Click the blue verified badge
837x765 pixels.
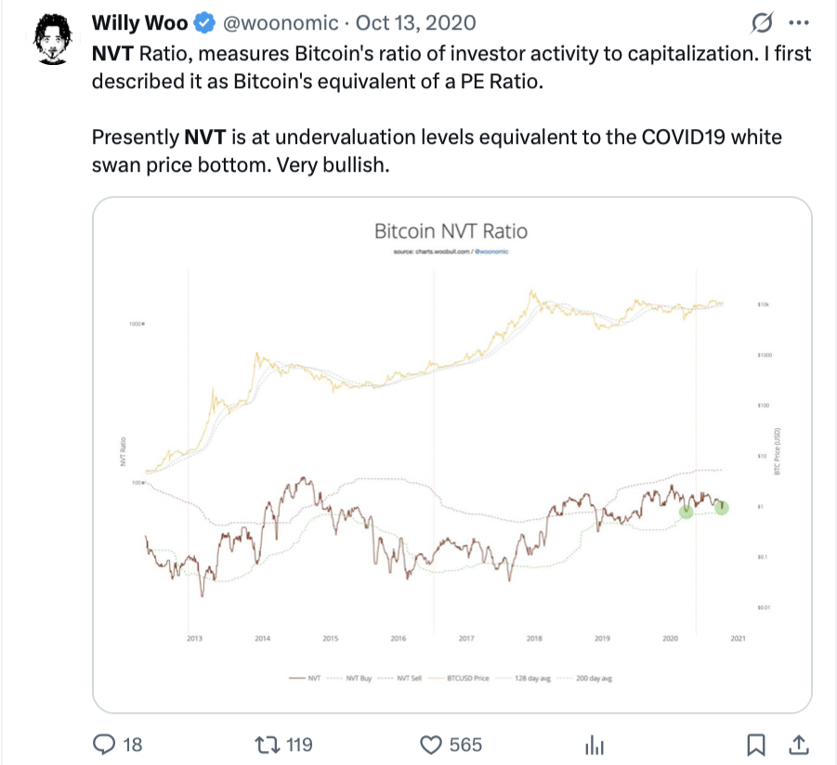pyautogui.click(x=204, y=22)
